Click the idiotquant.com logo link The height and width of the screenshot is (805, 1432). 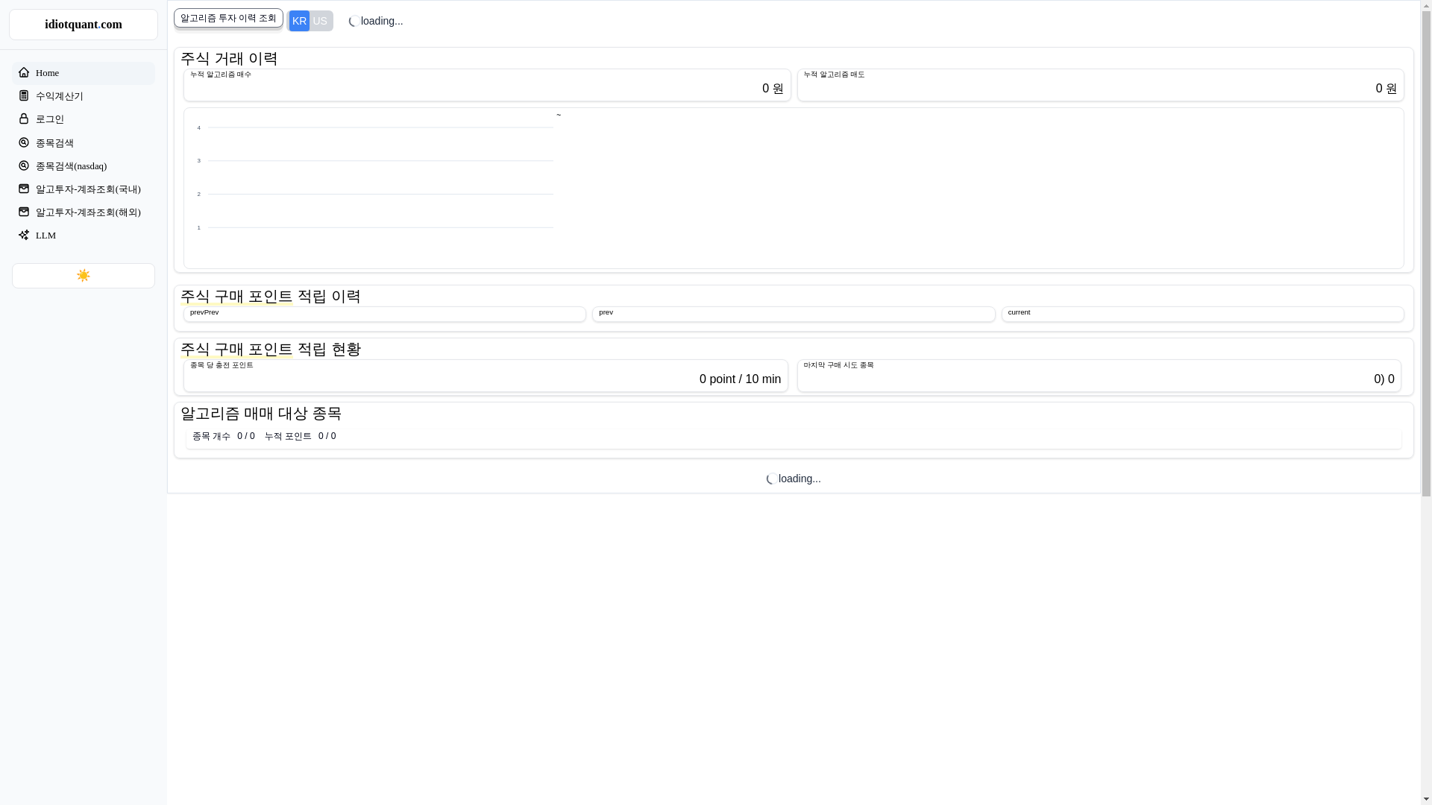click(84, 25)
